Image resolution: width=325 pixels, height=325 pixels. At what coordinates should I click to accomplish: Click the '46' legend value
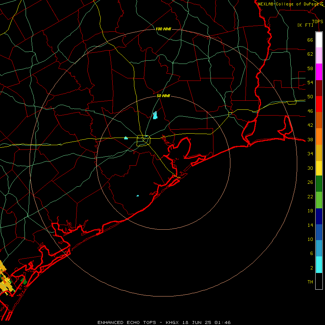point(310,111)
